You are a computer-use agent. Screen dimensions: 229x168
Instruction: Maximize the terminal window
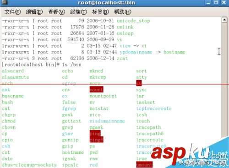(x=216, y=3)
